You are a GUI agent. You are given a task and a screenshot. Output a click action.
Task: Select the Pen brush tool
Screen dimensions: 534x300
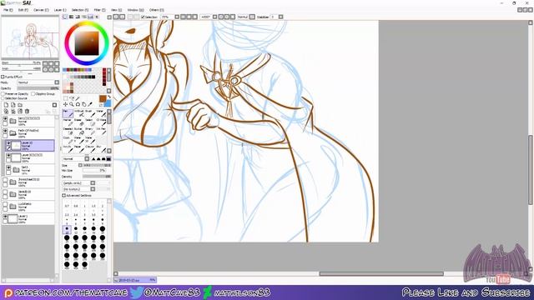pyautogui.click(x=68, y=113)
